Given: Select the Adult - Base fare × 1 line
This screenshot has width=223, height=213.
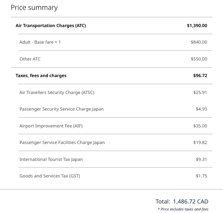Looking at the screenshot, I should 115,42.
